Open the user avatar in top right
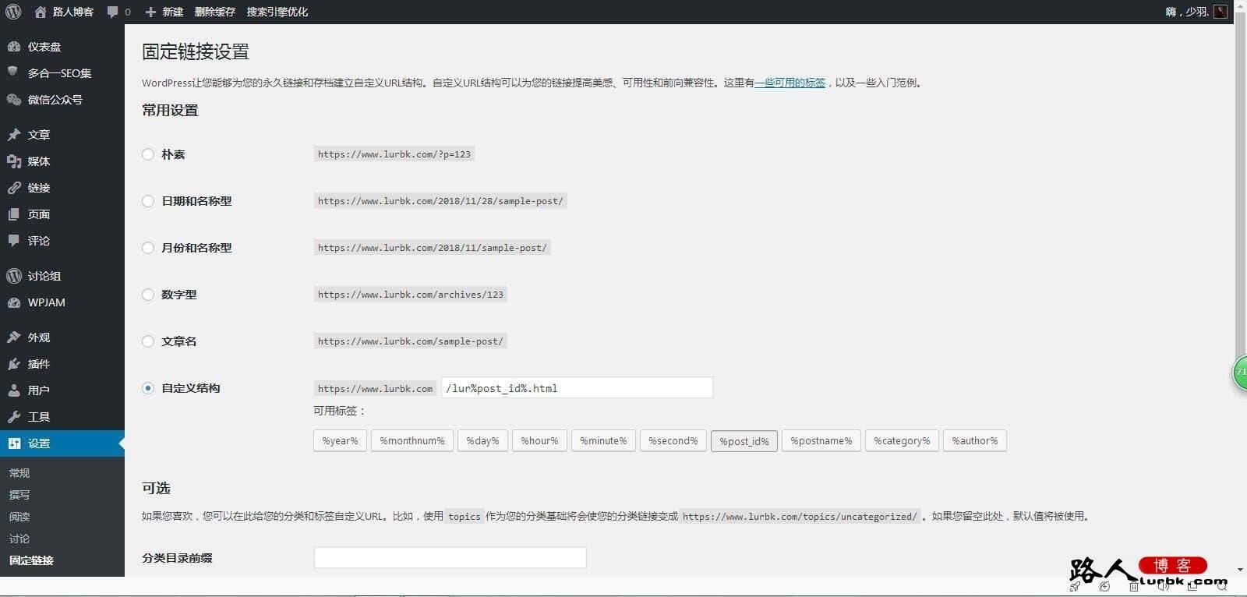Viewport: 1247px width, 597px height. (x=1221, y=12)
